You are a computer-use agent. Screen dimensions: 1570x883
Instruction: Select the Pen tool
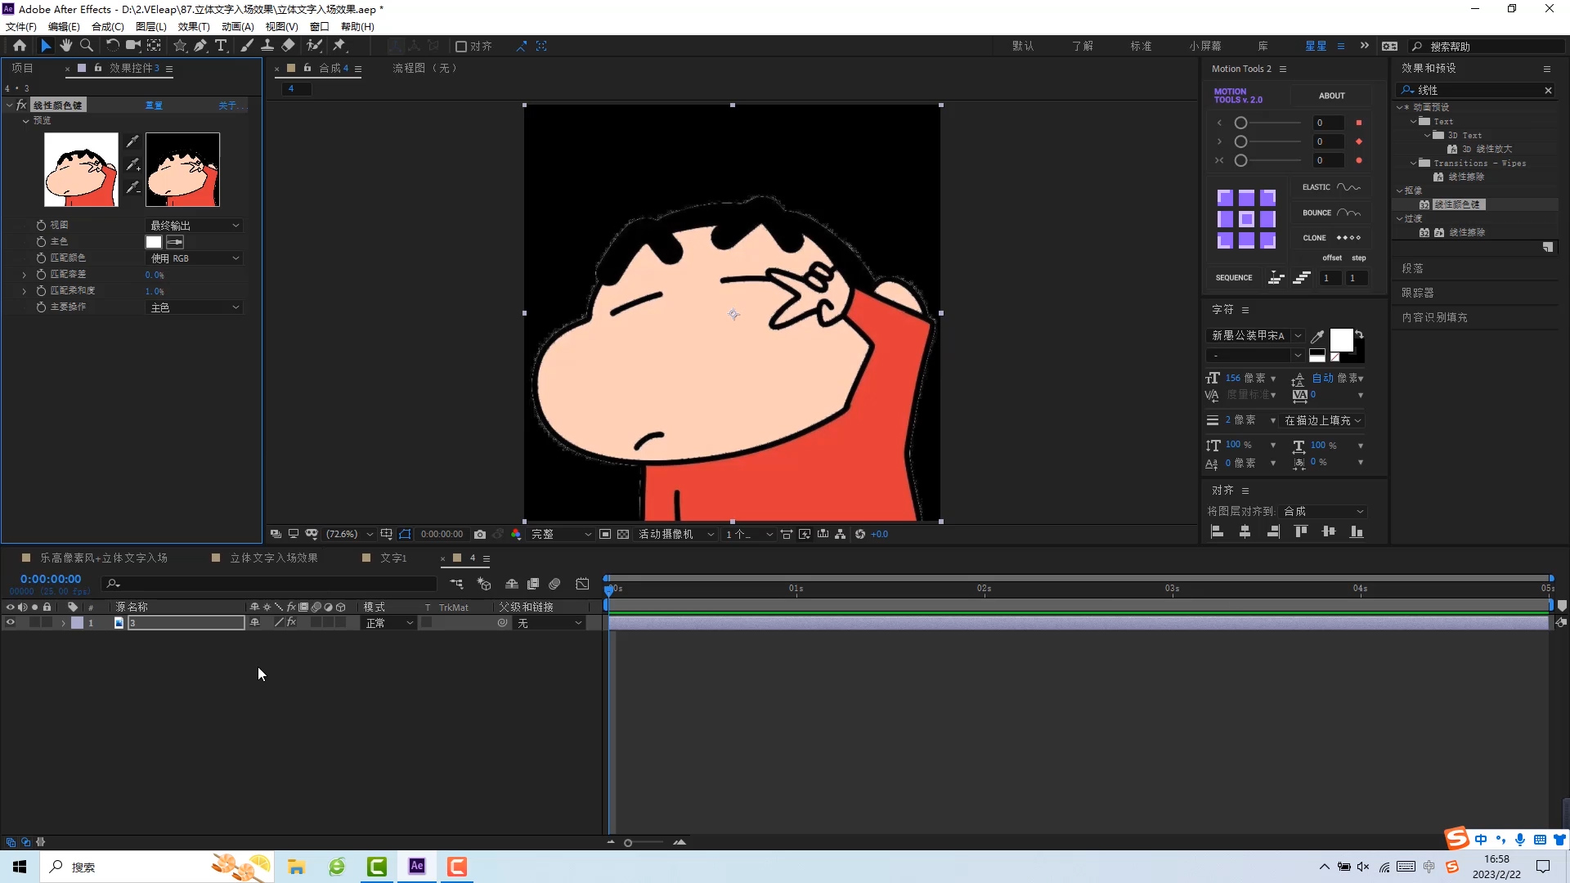[x=200, y=46]
